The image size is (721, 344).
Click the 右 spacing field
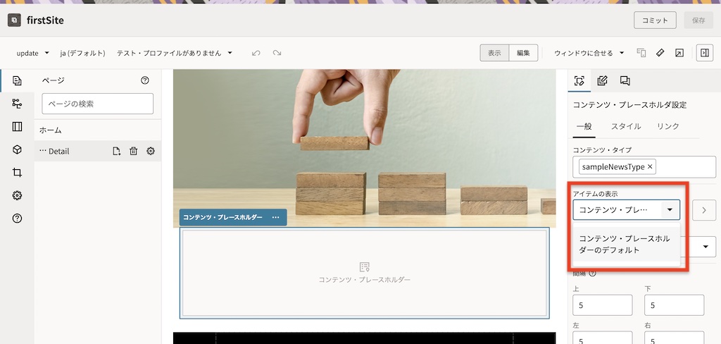coord(674,338)
